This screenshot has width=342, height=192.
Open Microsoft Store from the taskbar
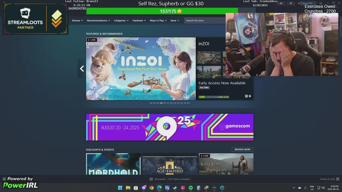(136, 188)
